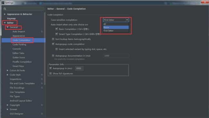Image resolution: width=209 pixels, height=118 pixels.
Task: Open Smart Keys settings
Action: pos(18,66)
